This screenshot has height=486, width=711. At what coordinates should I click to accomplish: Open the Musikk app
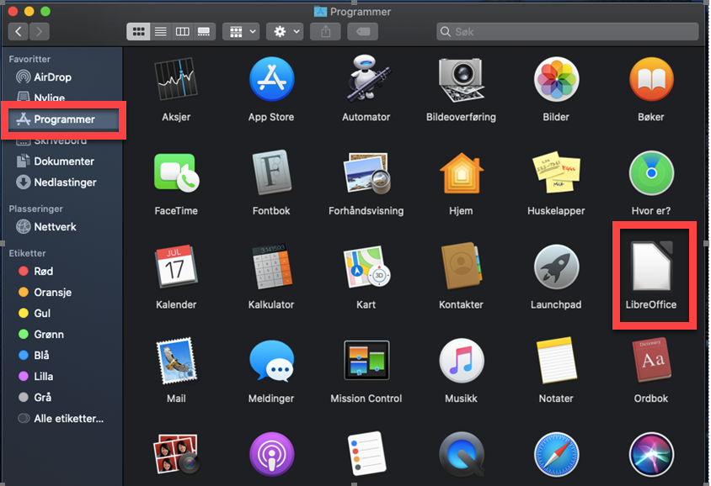click(x=461, y=362)
